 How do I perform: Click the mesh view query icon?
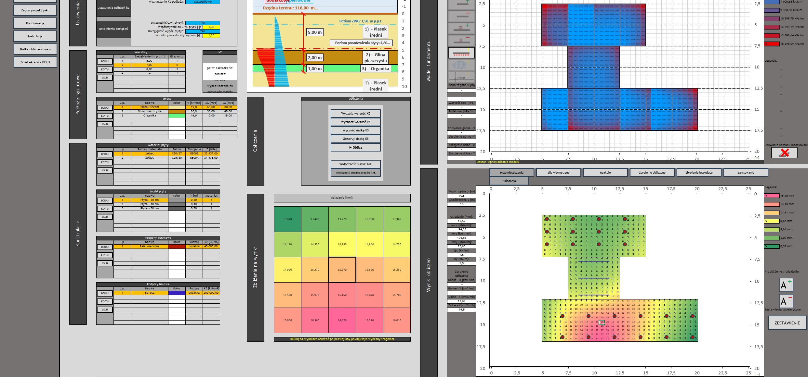(461, 65)
